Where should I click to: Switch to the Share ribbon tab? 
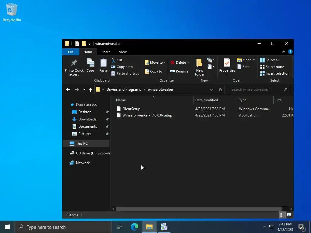point(106,52)
